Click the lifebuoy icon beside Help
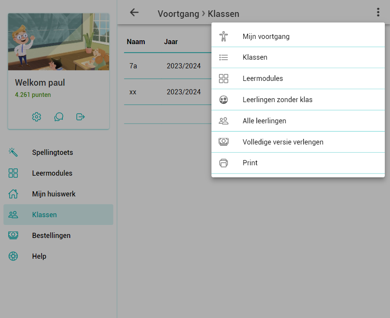Screen dimensions: 390x318 coord(13,256)
